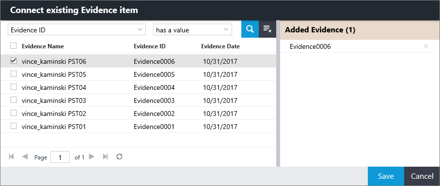Sort by Evidence Date column header
The width and height of the screenshot is (440, 186).
point(220,46)
